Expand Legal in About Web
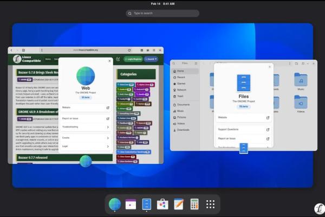Viewport: 325px width, 217px height. pyautogui.click(x=86, y=146)
